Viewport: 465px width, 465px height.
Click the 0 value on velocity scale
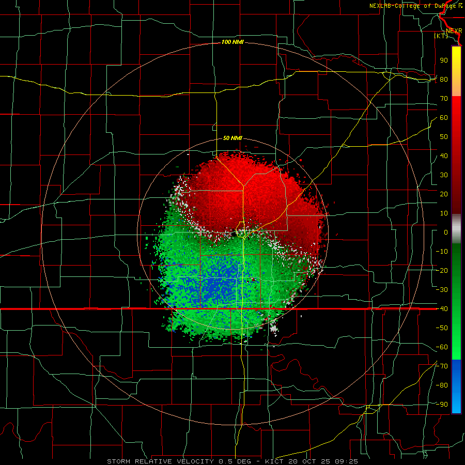tap(446, 233)
